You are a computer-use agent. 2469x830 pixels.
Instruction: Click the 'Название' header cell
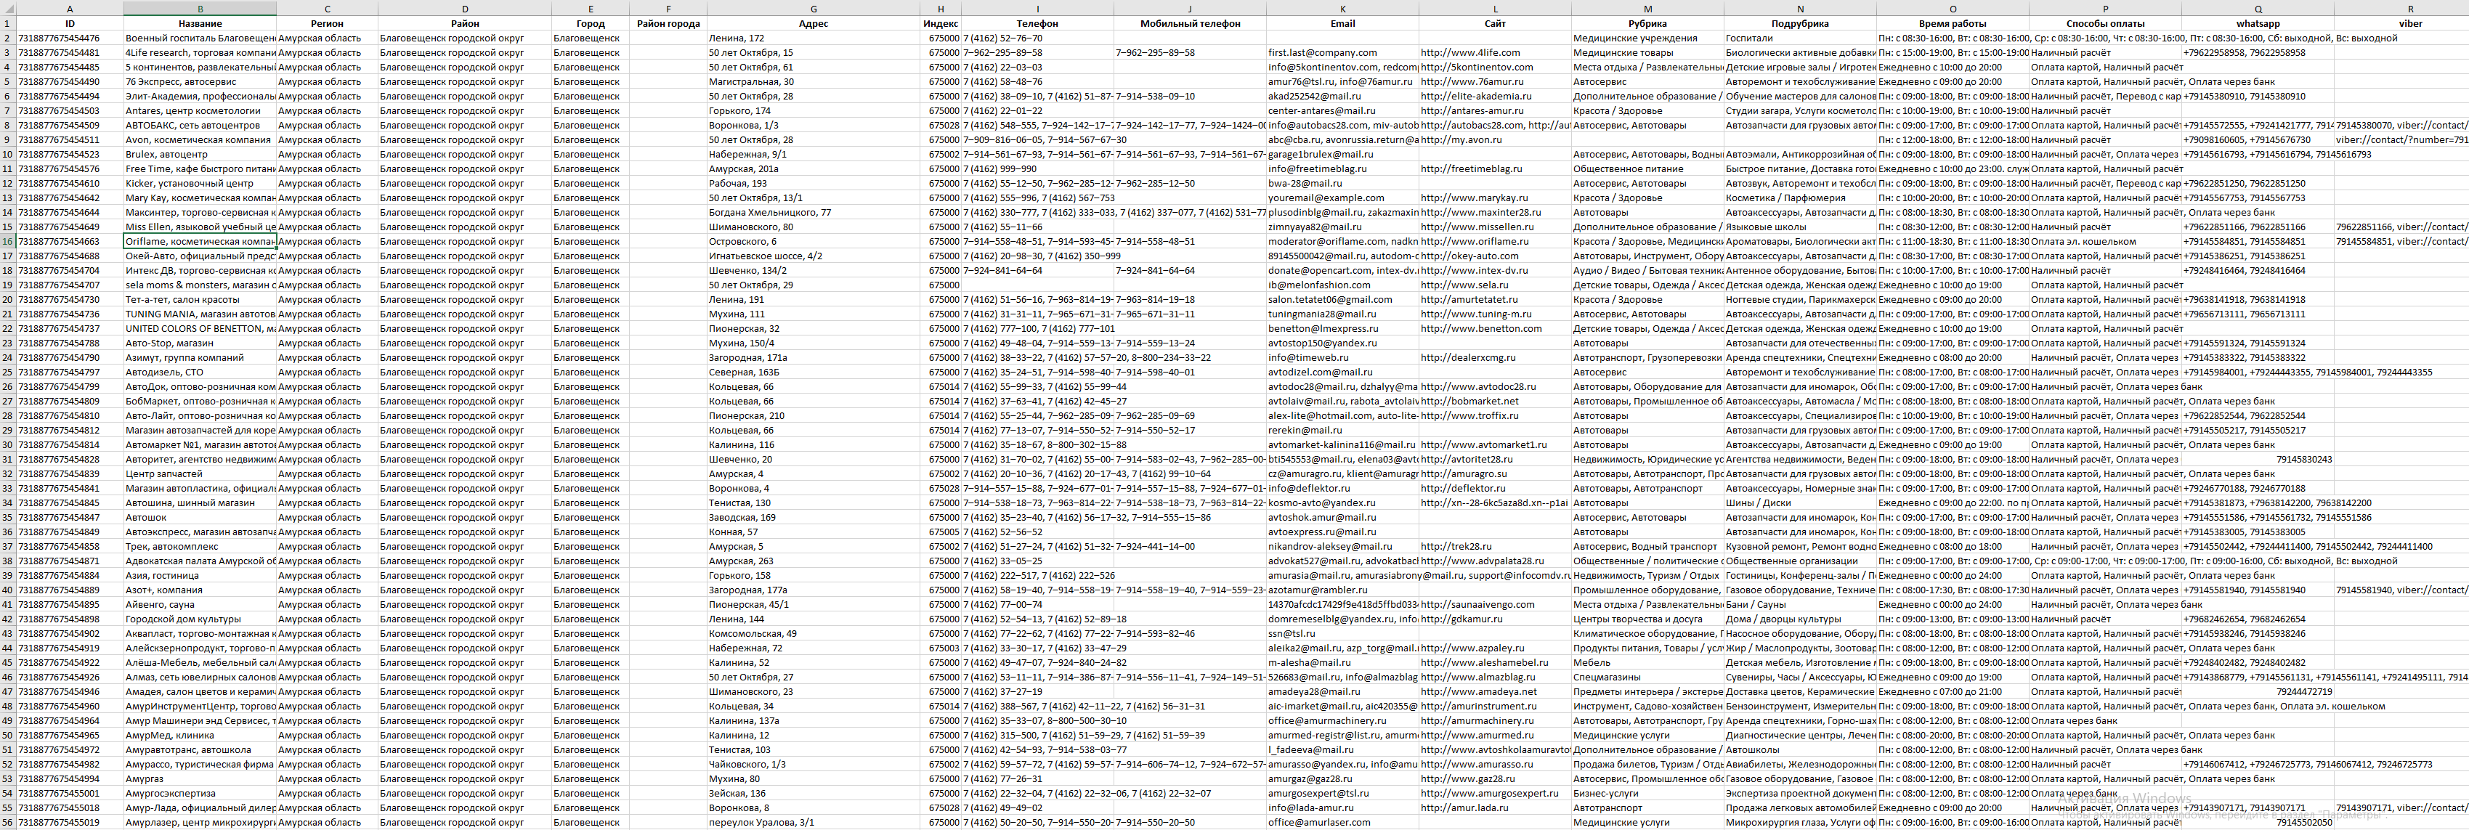click(x=199, y=24)
